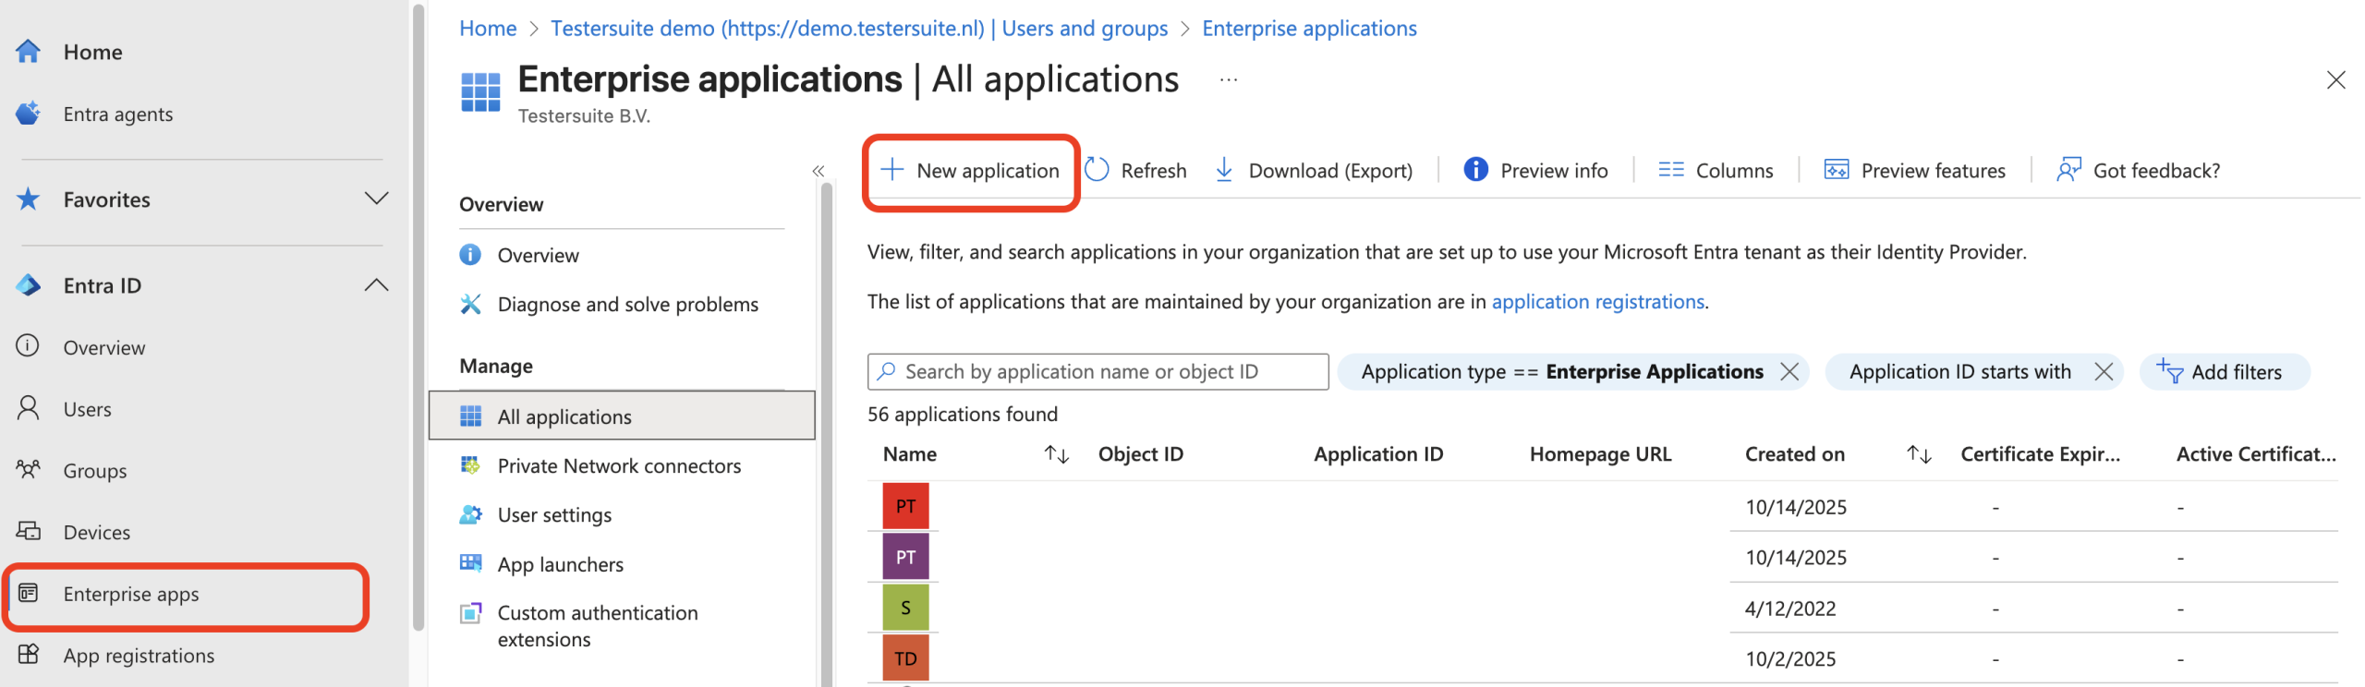2365x687 pixels.
Task: Remove the Application ID starts with filter
Action: tap(2104, 371)
